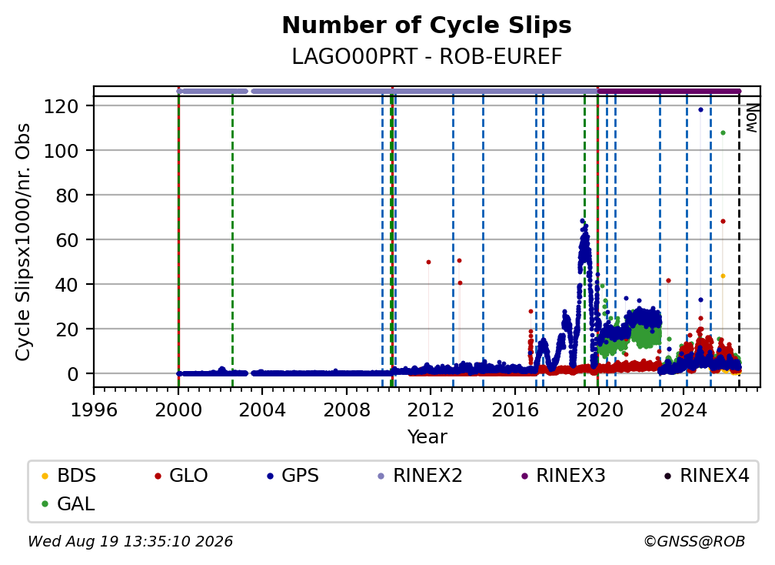Click the 100 y-axis tick label
The height and width of the screenshot is (565, 775).
click(62, 151)
